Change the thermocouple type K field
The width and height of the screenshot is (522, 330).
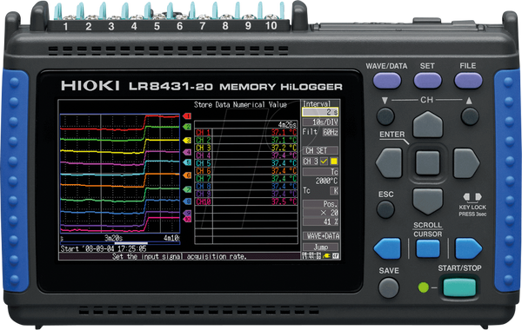[334, 191]
